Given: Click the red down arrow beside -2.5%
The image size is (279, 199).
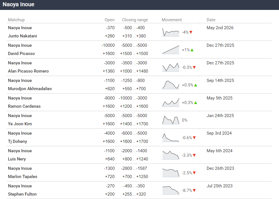Looking at the screenshot, I should click(x=194, y=173).
